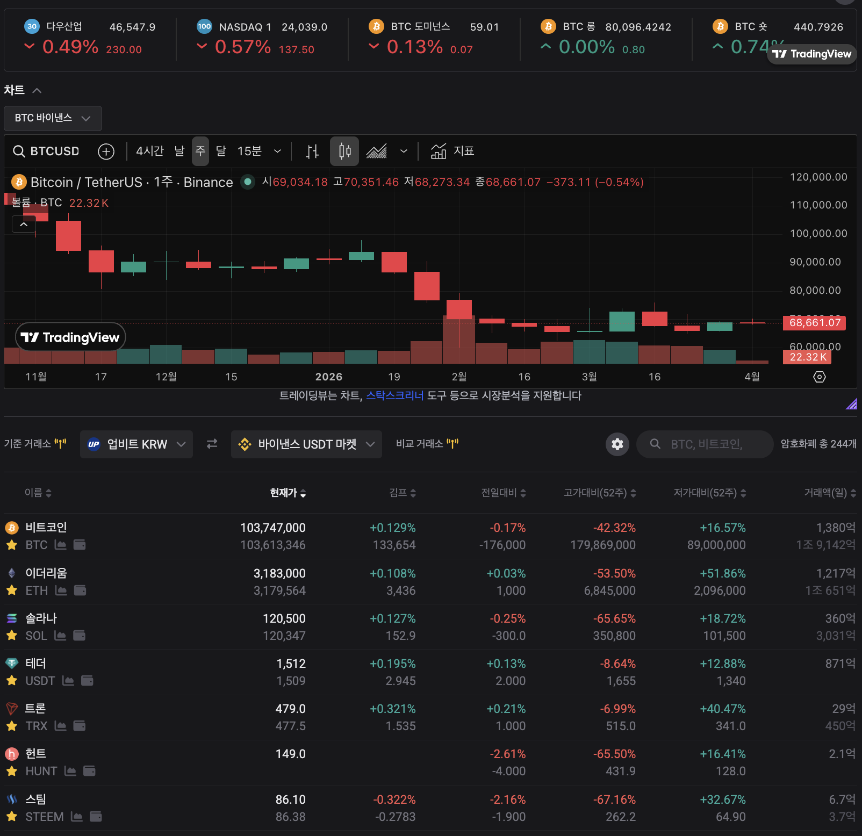Sort the table by 전일대비
Viewport: 862px width, 836px height.
[x=504, y=493]
